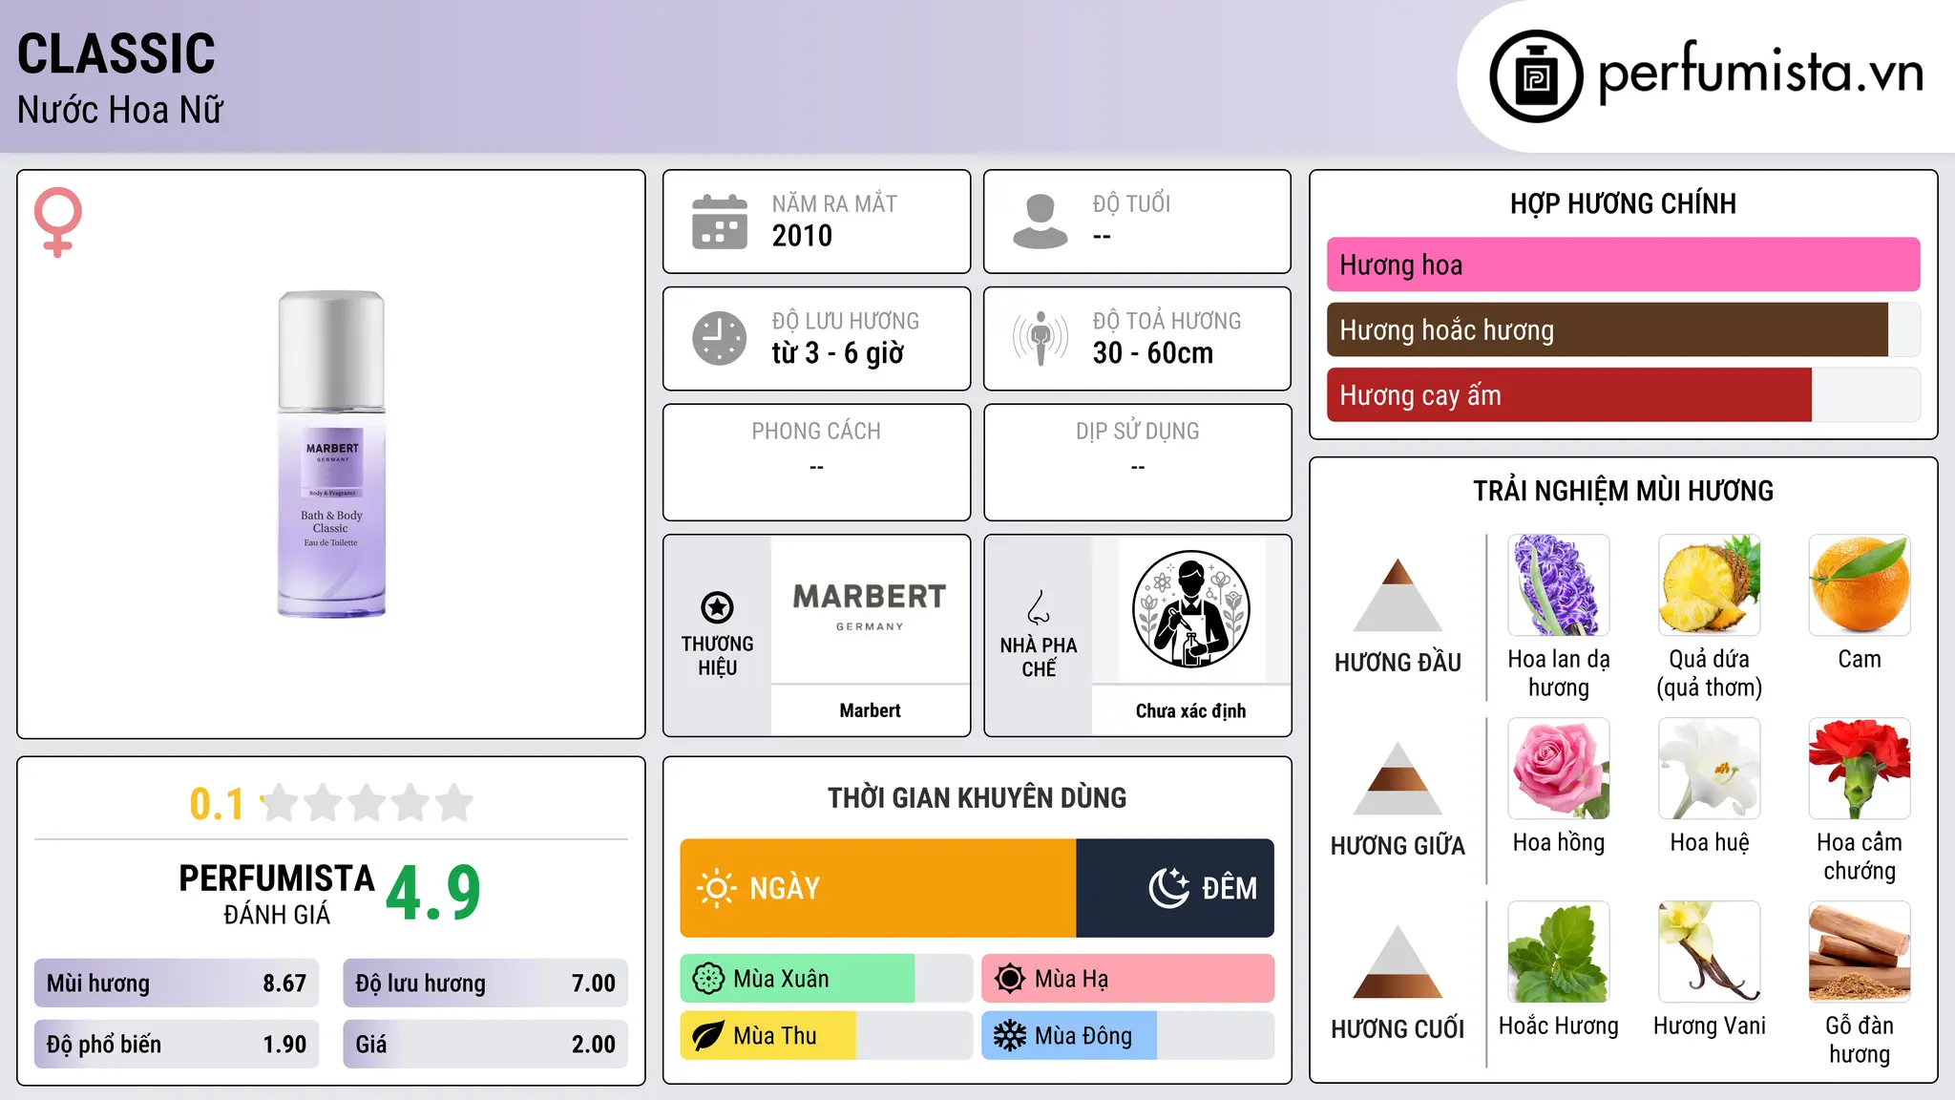1955x1100 pixels.
Task: Click the blue Mùa Đông season bar
Action: [1069, 1036]
